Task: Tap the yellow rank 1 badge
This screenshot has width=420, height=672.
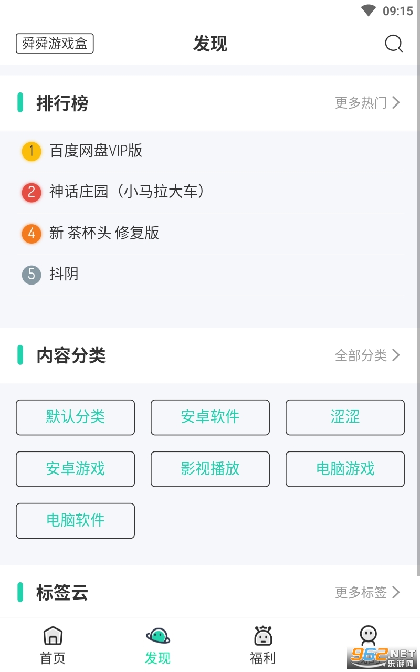Action: click(x=31, y=151)
